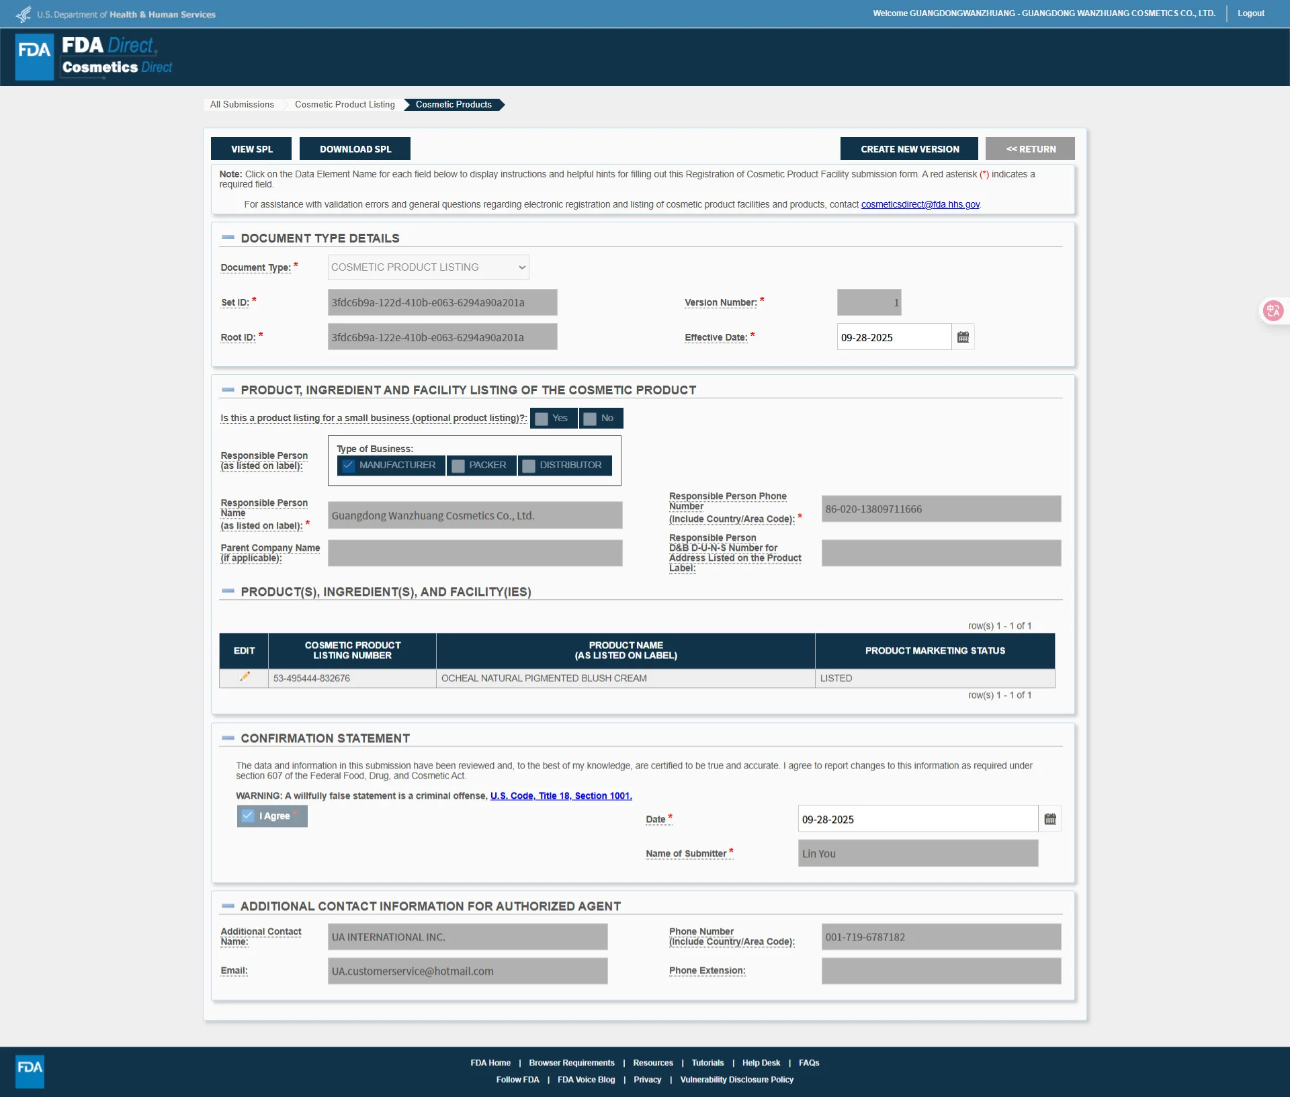Click the << RETURN button
Image resolution: width=1290 pixels, height=1097 pixels.
pyautogui.click(x=1030, y=148)
